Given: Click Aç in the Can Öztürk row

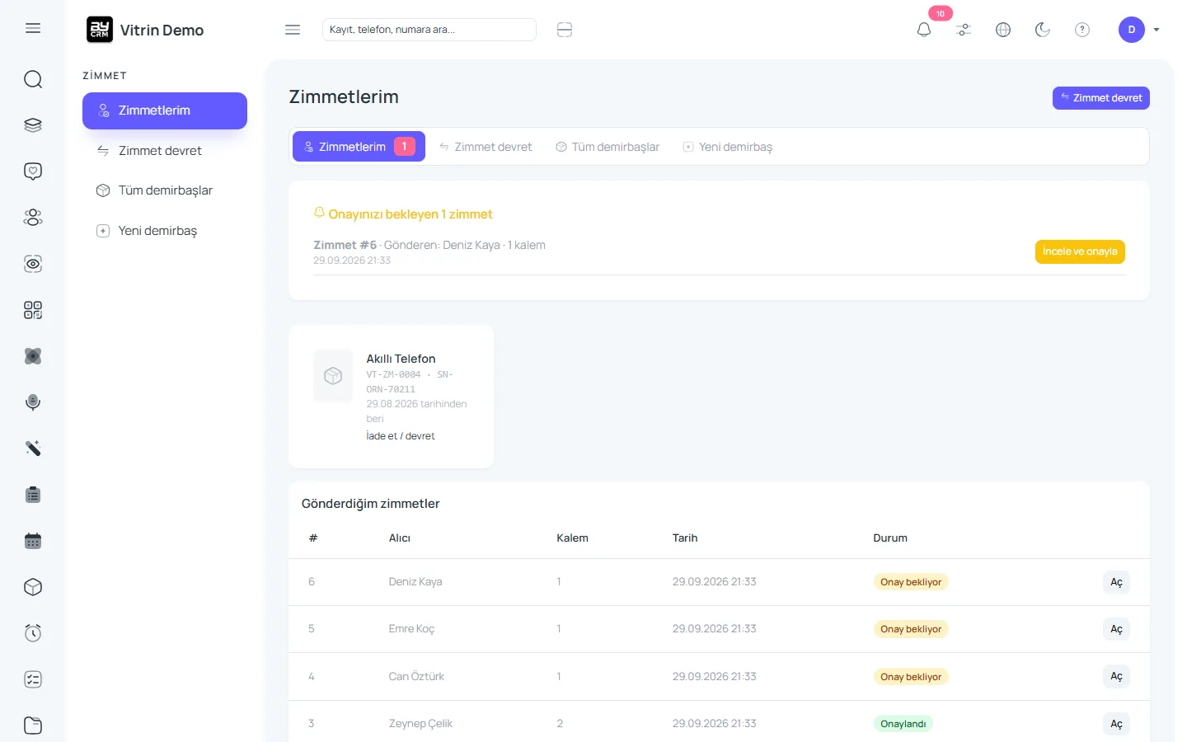Looking at the screenshot, I should coord(1116,676).
